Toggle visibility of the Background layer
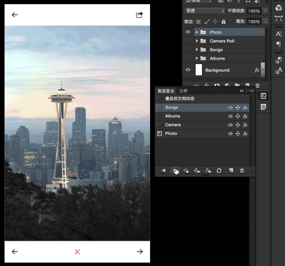This screenshot has height=266, width=285. (188, 70)
